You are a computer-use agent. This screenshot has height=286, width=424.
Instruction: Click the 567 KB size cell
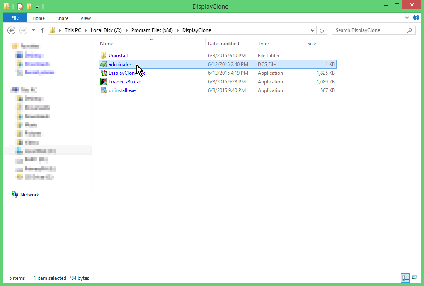pos(327,90)
